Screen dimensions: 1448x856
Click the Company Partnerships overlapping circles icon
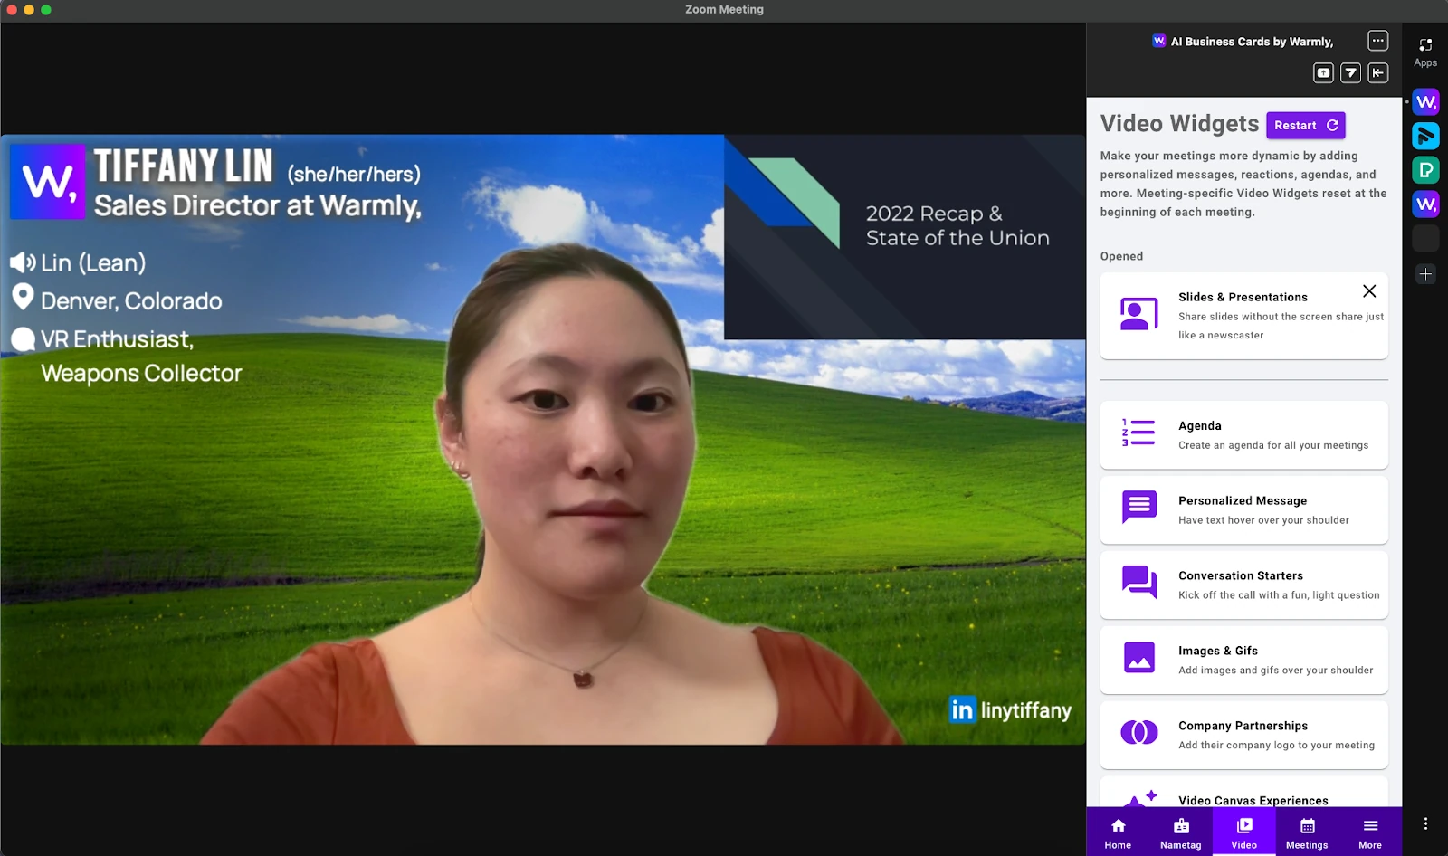point(1139,732)
